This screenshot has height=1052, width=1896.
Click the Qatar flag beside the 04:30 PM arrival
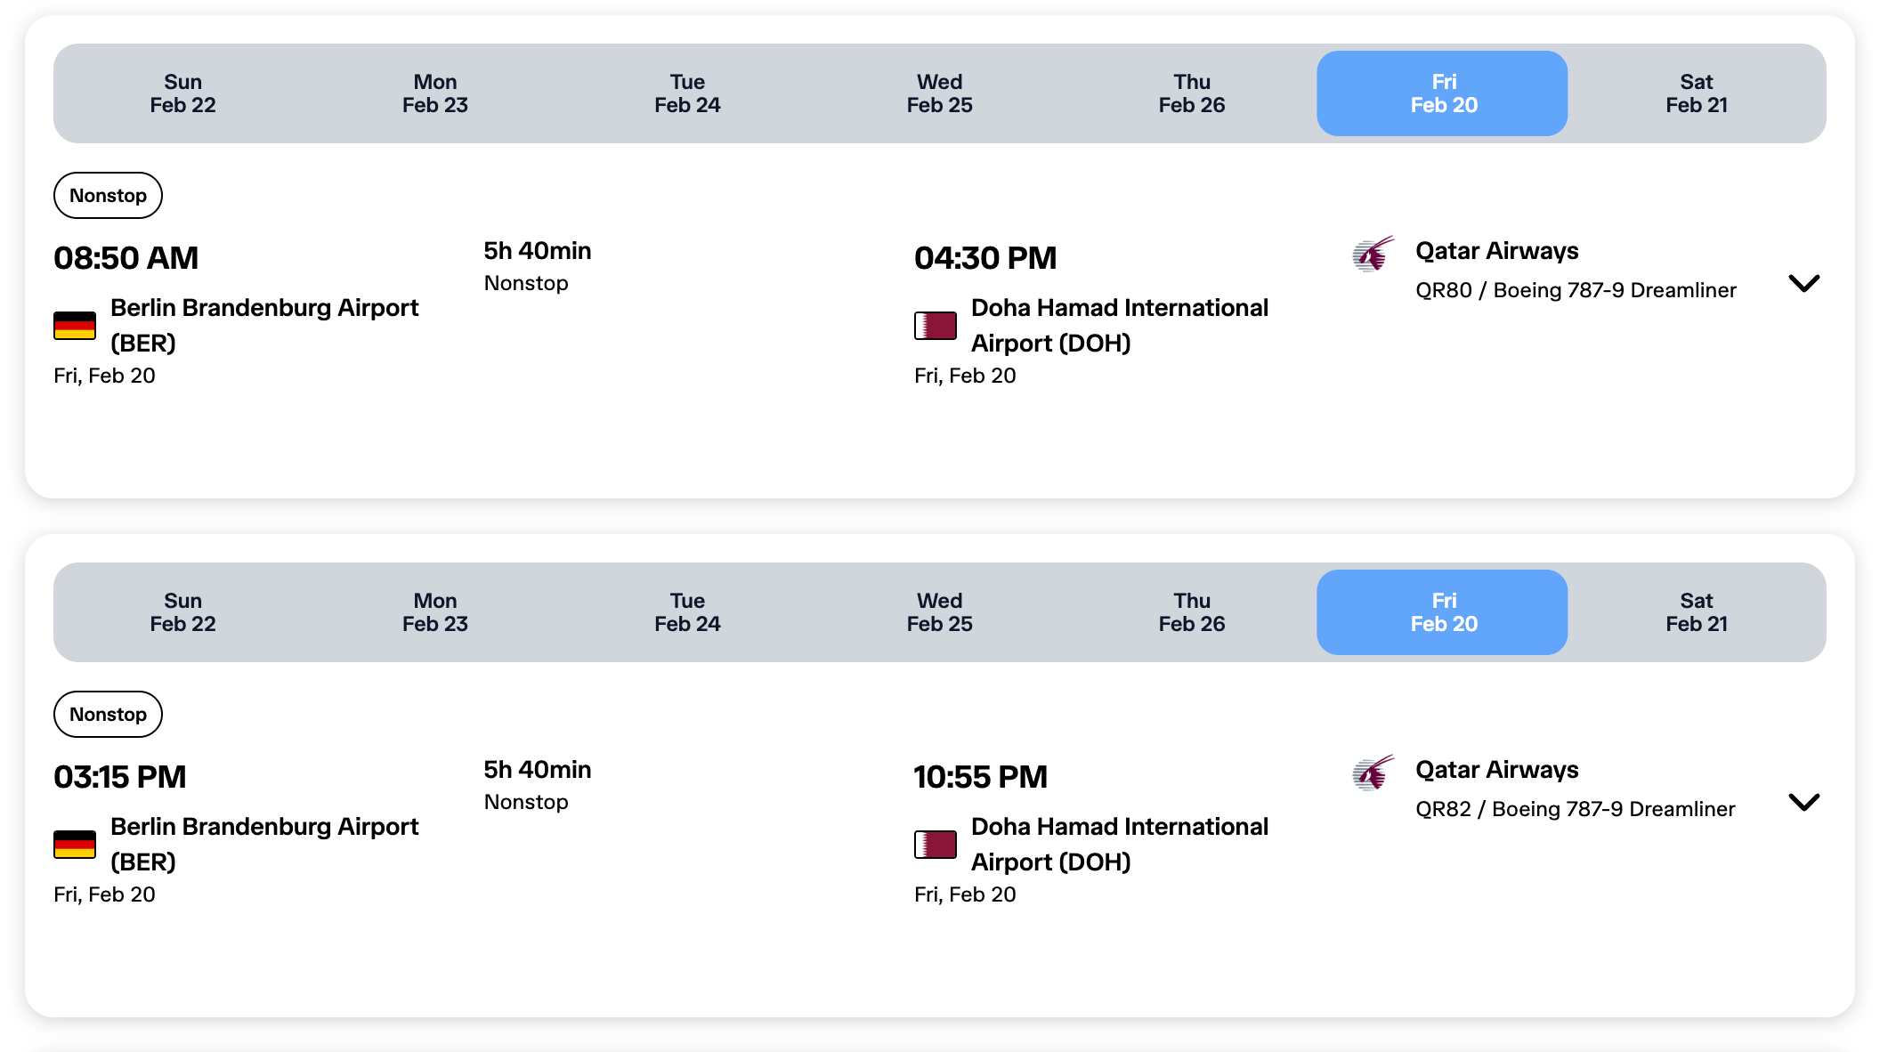click(x=936, y=326)
